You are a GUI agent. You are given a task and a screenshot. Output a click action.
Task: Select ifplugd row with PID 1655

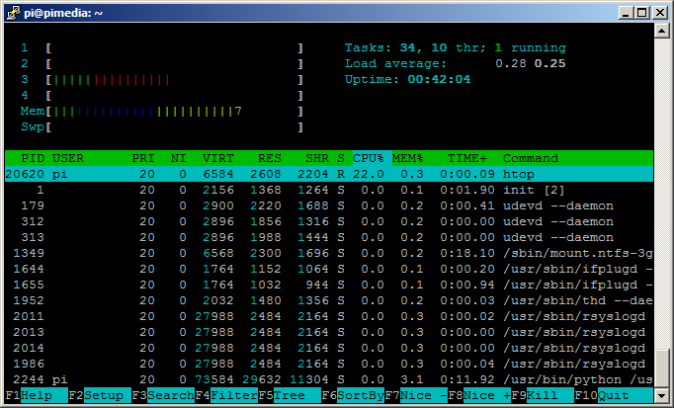[329, 285]
